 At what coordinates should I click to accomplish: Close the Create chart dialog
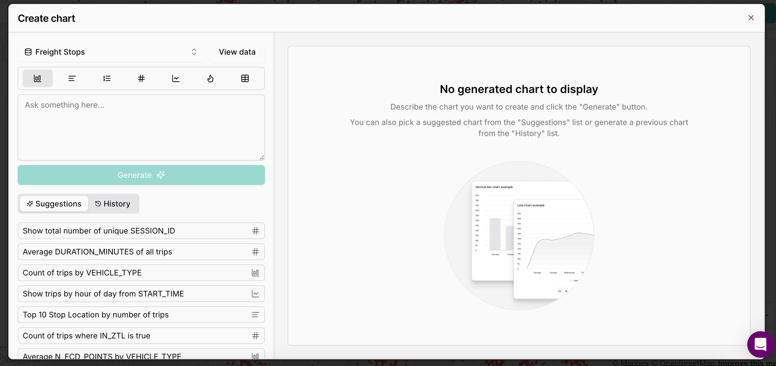[x=751, y=18]
